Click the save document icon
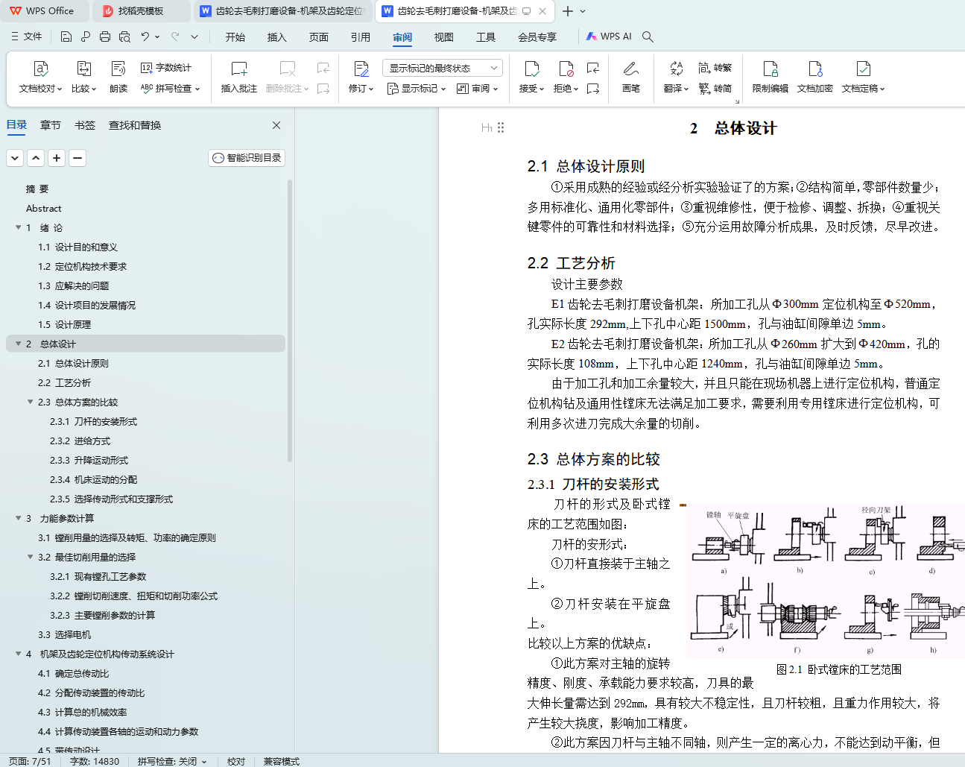 [x=66, y=37]
